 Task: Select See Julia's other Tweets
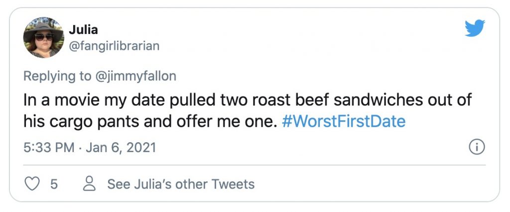pos(181,184)
